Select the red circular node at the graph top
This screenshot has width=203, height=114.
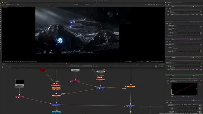43,70
